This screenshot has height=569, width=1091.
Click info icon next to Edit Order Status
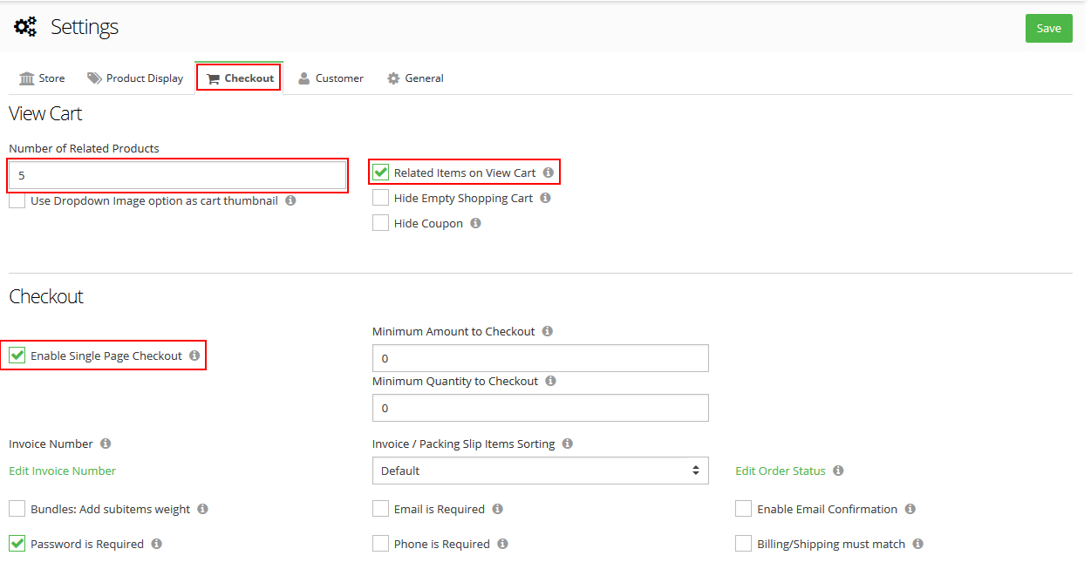838,471
